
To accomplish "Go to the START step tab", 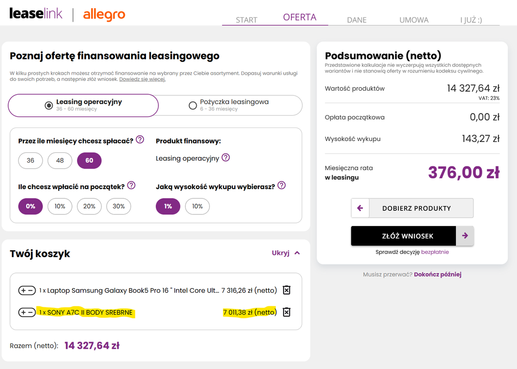I will (x=246, y=20).
